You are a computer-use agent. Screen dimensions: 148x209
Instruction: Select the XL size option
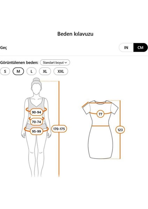45,71
